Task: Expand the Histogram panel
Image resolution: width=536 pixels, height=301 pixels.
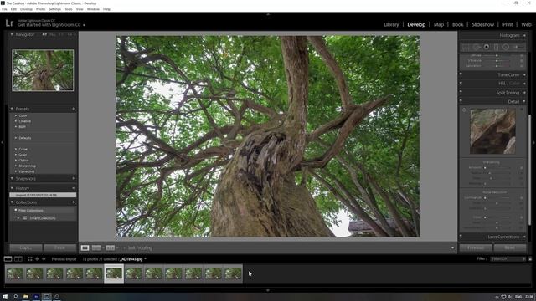Action: pos(525,35)
